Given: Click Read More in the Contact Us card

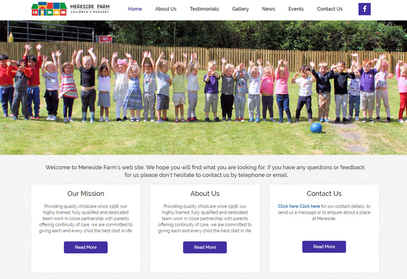Looking at the screenshot, I should (324, 247).
